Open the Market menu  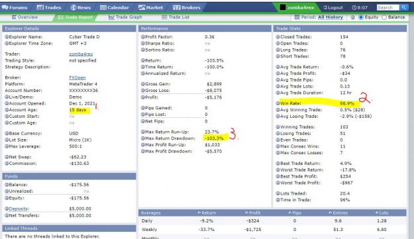click(151, 7)
